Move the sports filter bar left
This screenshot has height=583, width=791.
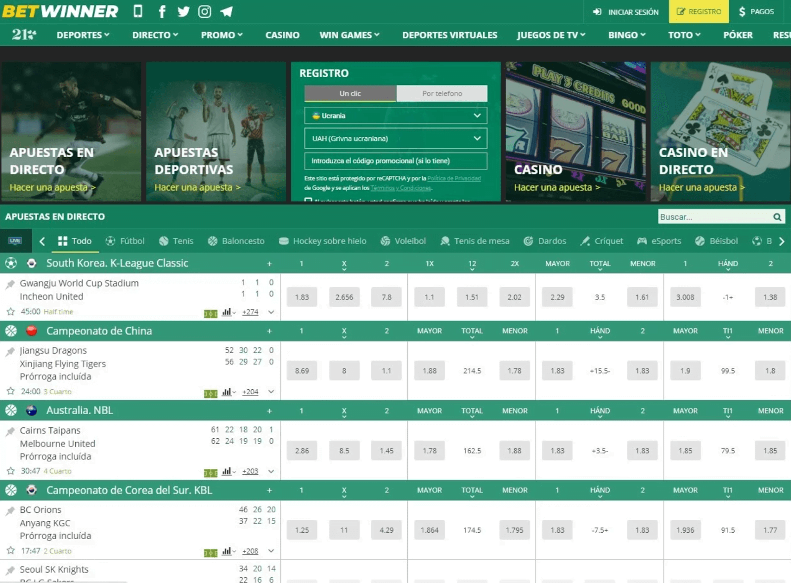click(x=42, y=241)
